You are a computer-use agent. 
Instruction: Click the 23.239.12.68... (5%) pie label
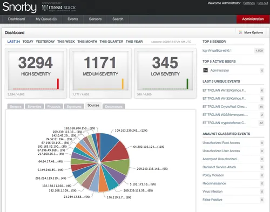point(77,197)
